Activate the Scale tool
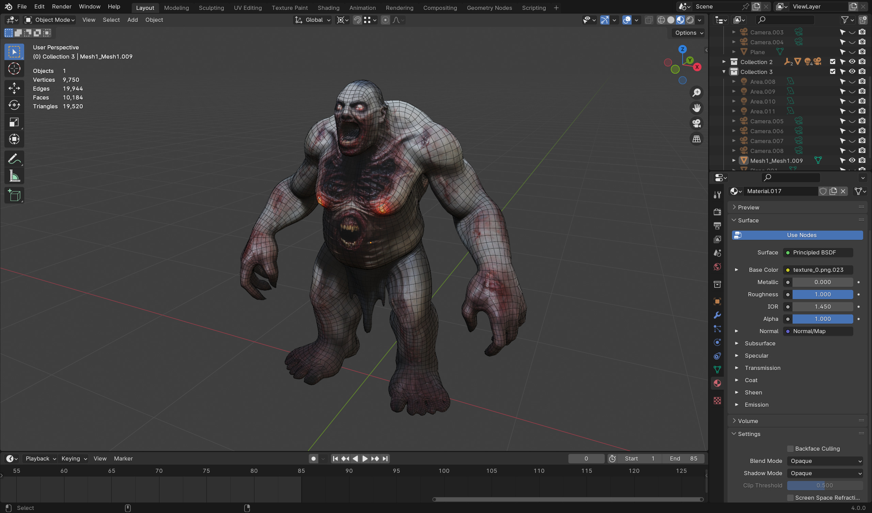The width and height of the screenshot is (872, 513). [14, 122]
